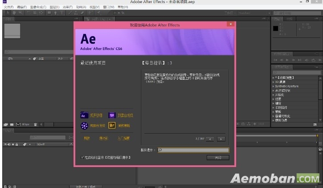Click interpret footage icon in Project panel
The width and height of the screenshot is (323, 188).
tap(5, 124)
